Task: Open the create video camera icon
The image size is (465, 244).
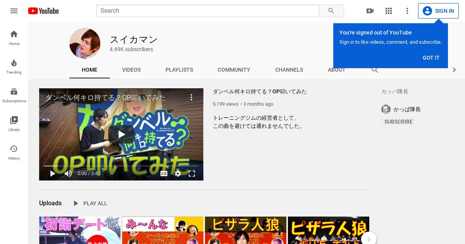Action: coord(370,11)
